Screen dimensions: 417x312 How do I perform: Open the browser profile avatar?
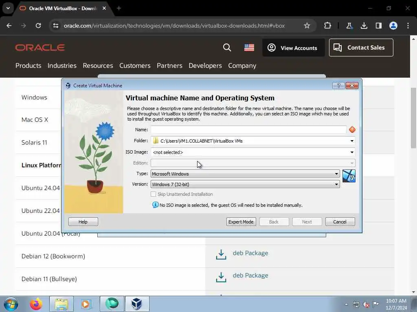pos(393,26)
